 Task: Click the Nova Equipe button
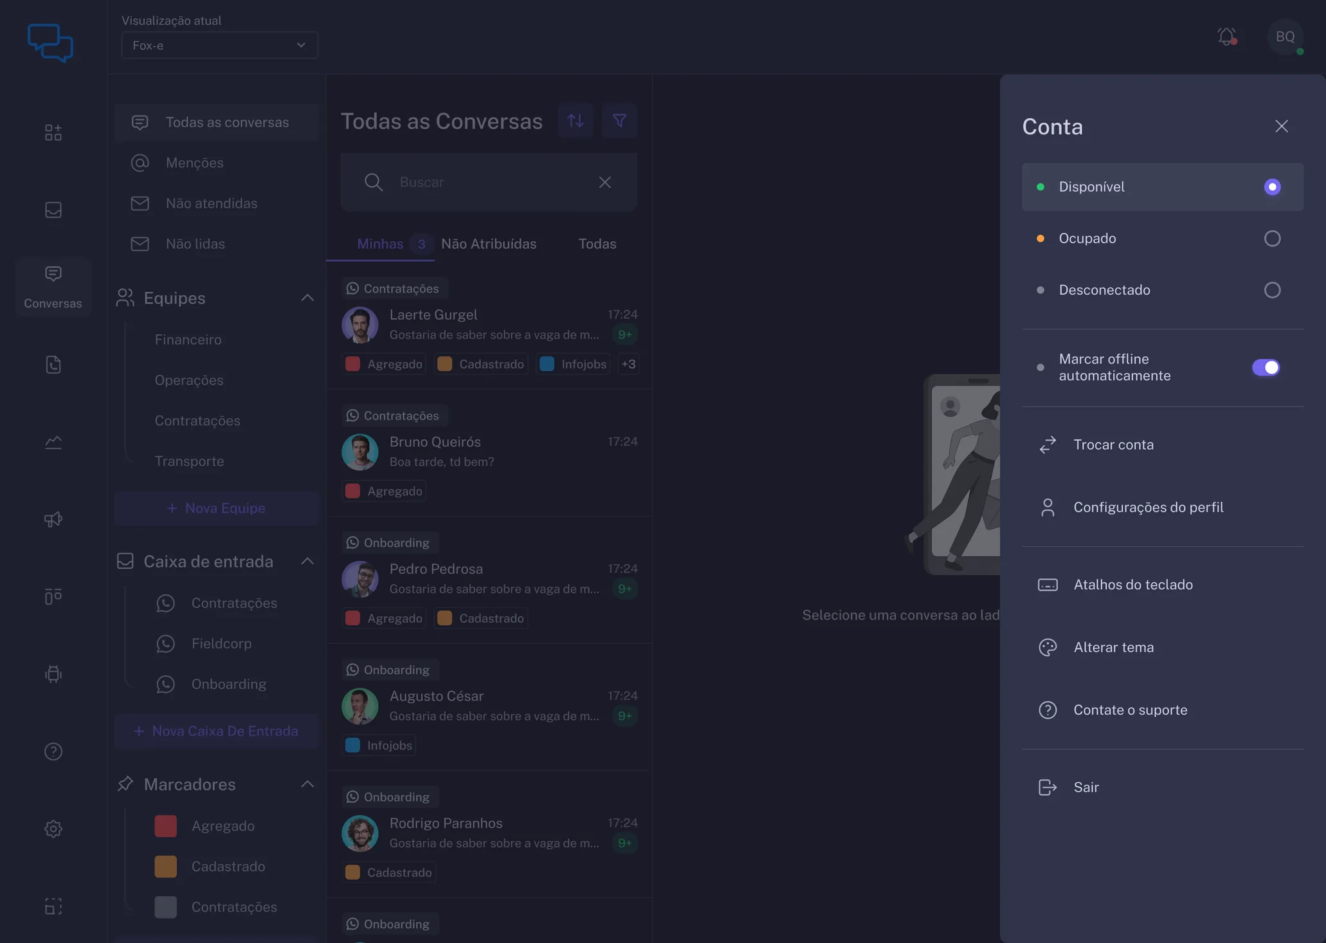pyautogui.click(x=217, y=508)
